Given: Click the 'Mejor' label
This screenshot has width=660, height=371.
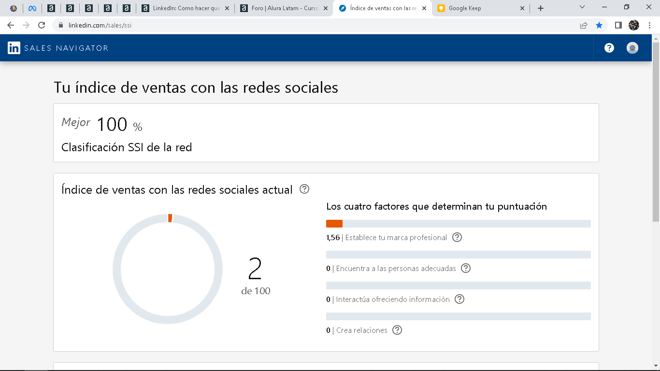Looking at the screenshot, I should click(76, 123).
